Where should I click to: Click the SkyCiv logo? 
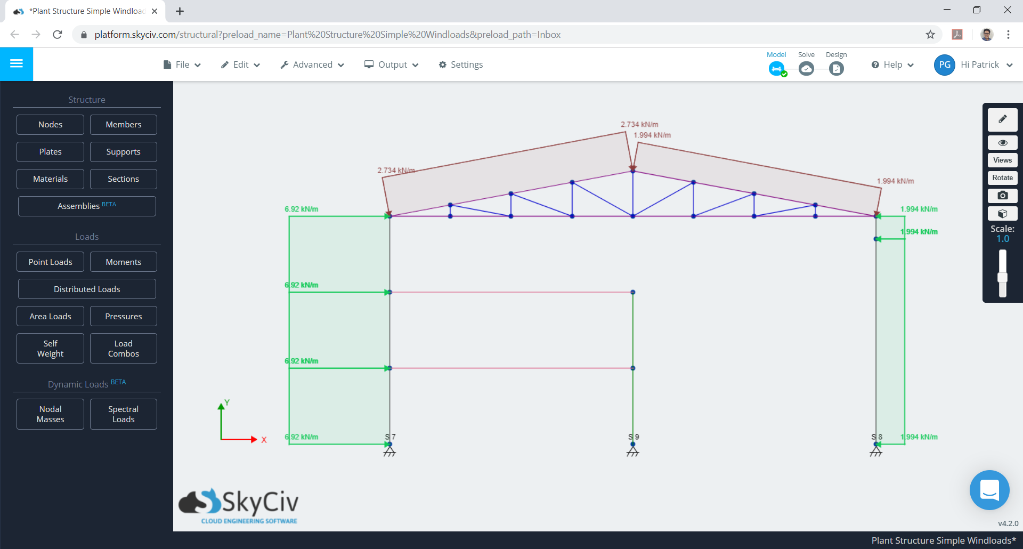[238, 506]
